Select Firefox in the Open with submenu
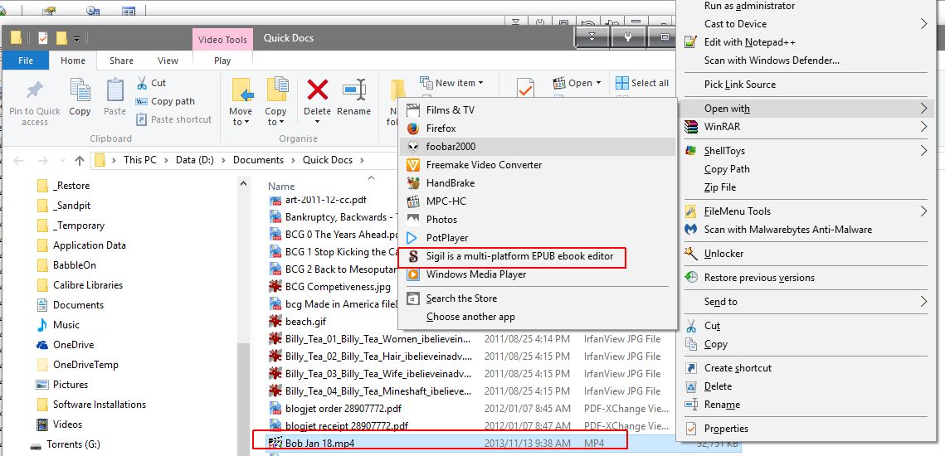Viewport: 945px width, 456px height. click(x=537, y=129)
